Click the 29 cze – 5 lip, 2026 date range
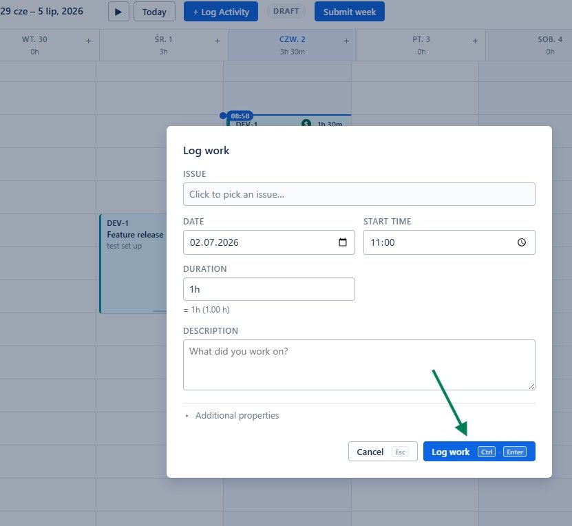This screenshot has width=572, height=526. (x=41, y=11)
